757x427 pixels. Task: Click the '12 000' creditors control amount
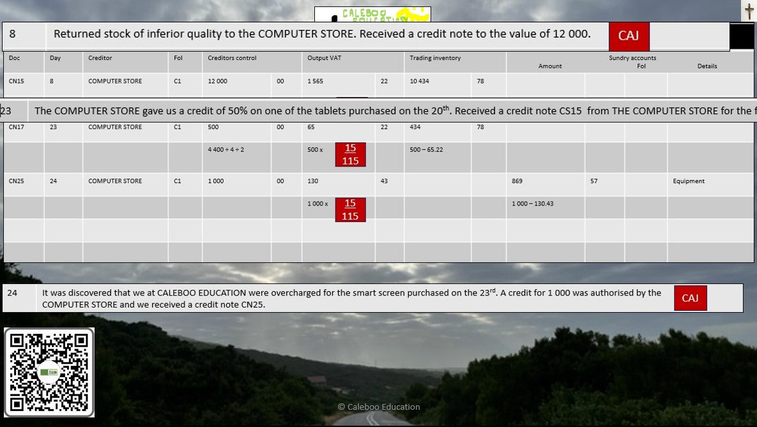click(x=217, y=81)
